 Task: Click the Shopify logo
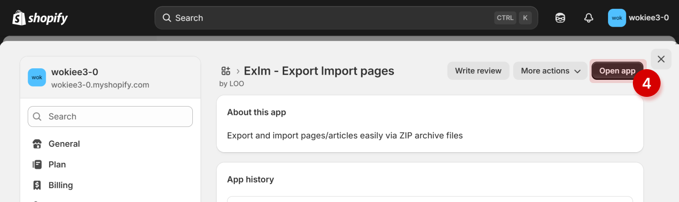click(x=40, y=18)
